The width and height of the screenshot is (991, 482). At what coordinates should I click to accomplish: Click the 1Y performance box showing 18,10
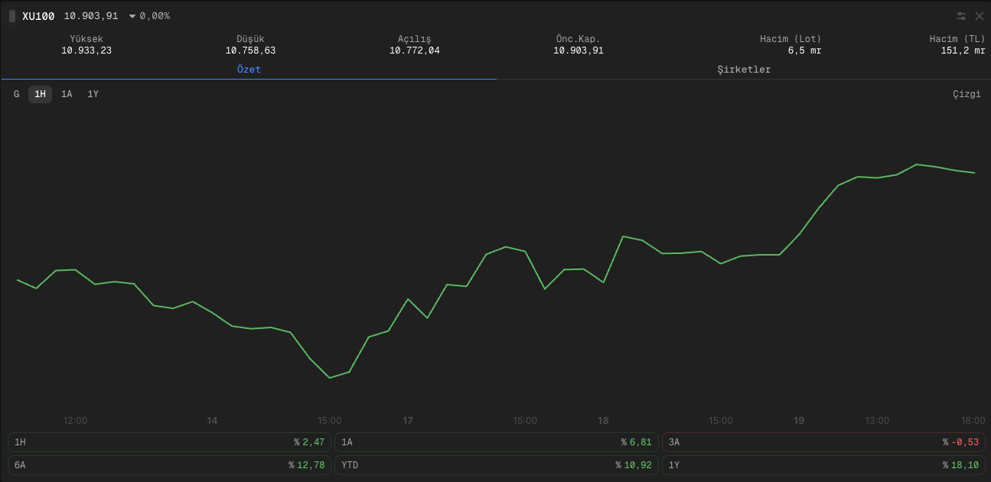tap(823, 465)
